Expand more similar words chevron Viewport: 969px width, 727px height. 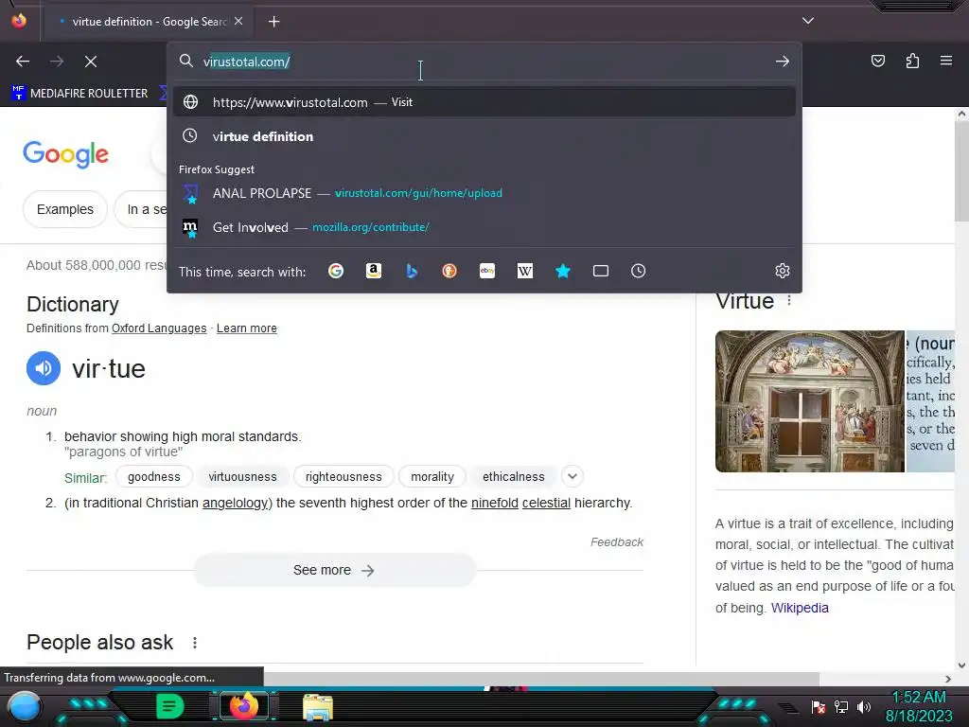573,477
